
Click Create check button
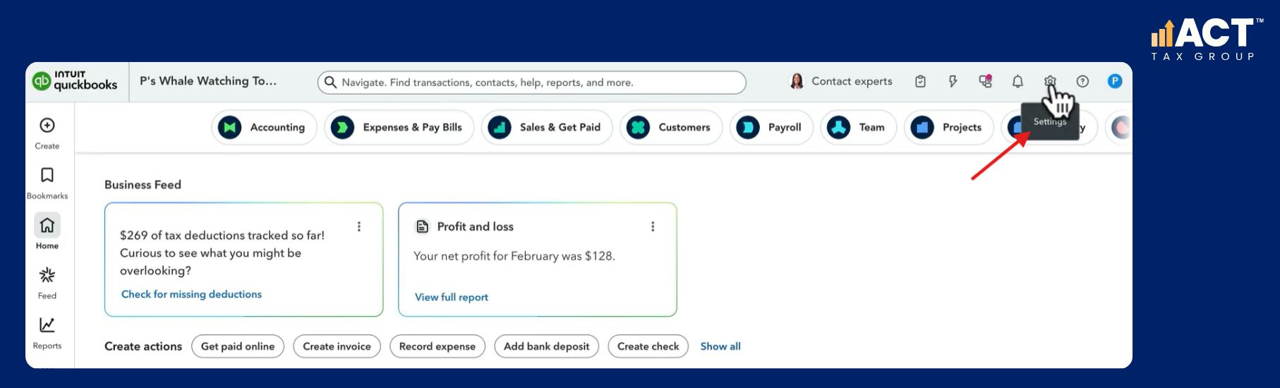point(648,346)
